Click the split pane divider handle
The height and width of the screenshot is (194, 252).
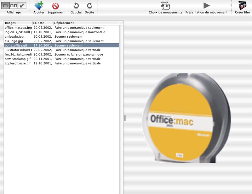(125, 118)
